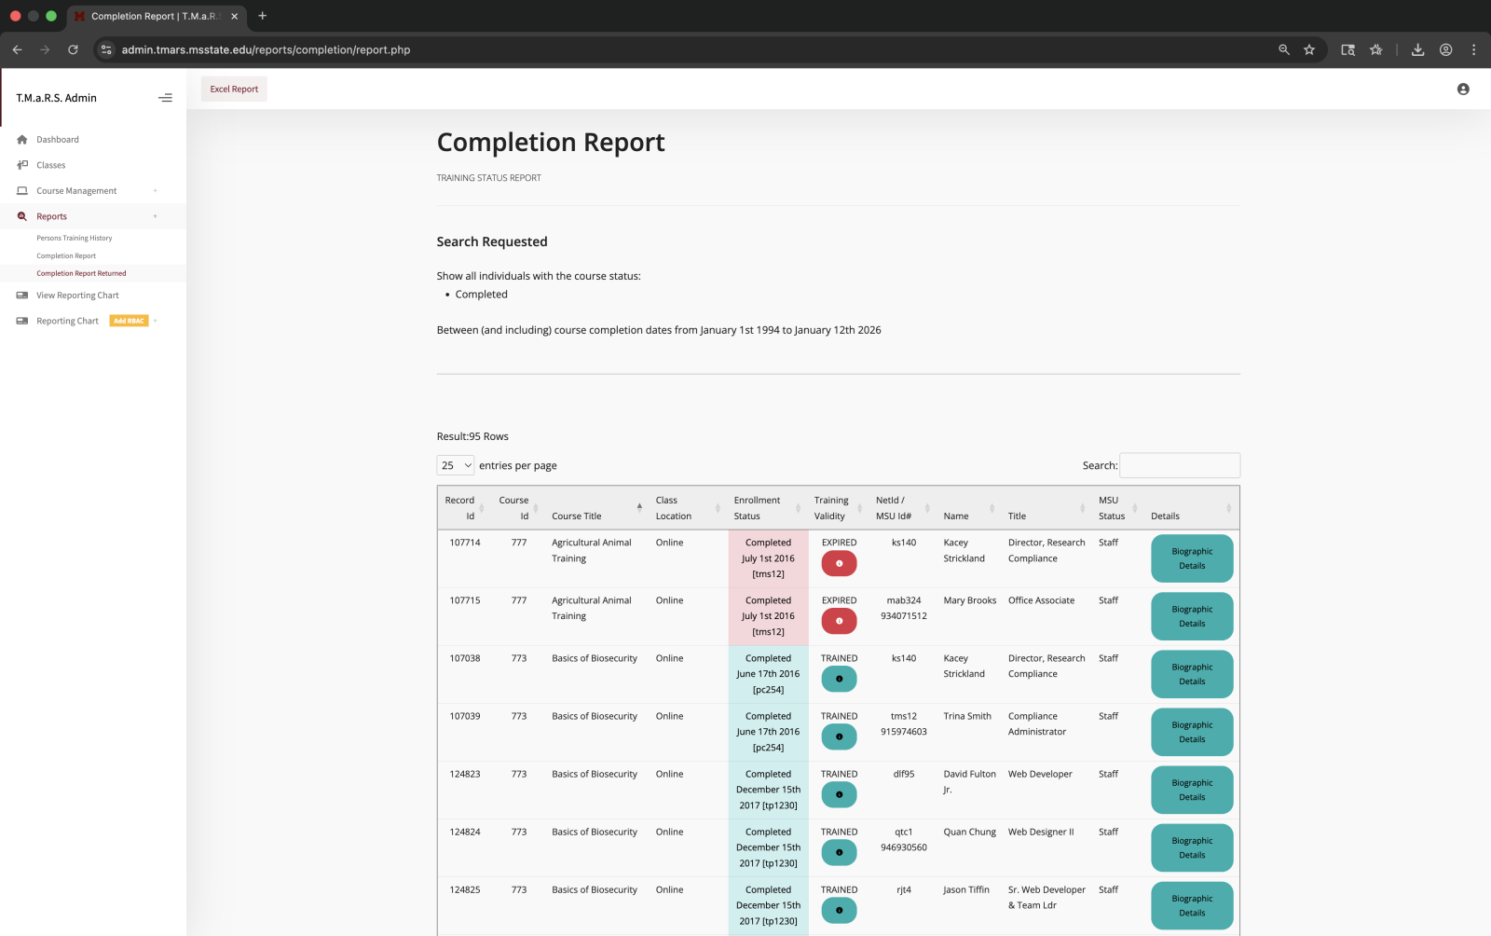
Task: Select Persons Training History in the sidebar
Action: (x=74, y=238)
